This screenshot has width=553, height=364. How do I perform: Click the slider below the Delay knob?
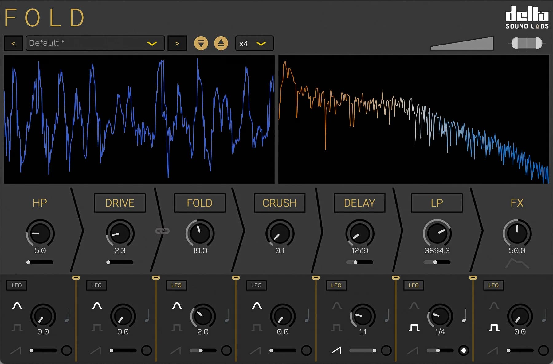[x=359, y=262]
